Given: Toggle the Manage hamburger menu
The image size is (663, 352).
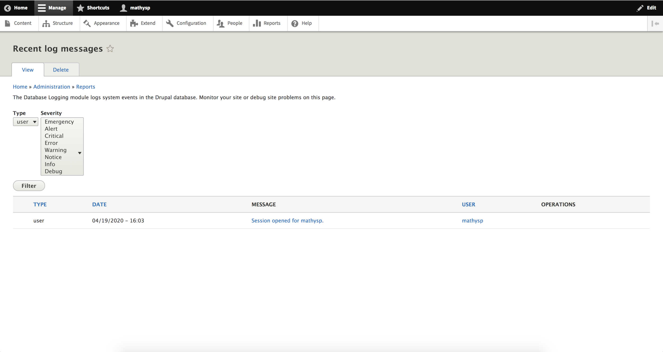Looking at the screenshot, I should [x=42, y=8].
